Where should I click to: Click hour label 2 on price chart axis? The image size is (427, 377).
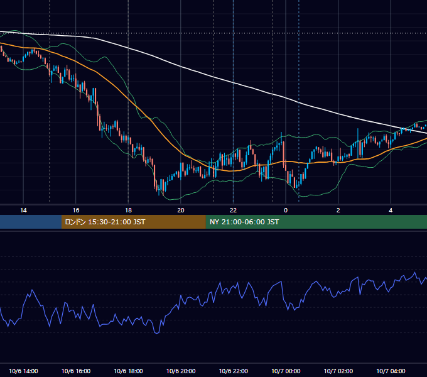click(338, 210)
